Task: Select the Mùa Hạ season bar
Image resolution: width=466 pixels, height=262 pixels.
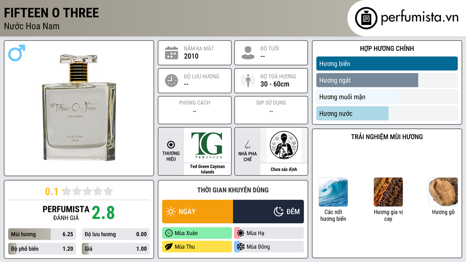Action: [x=269, y=233]
